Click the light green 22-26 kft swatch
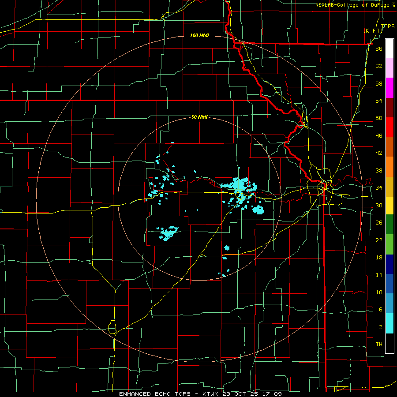The width and height of the screenshot is (397, 397). click(390, 244)
